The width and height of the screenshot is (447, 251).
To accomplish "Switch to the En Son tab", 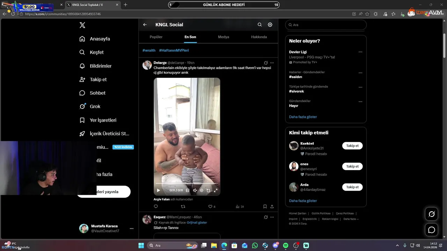I will click(x=190, y=37).
